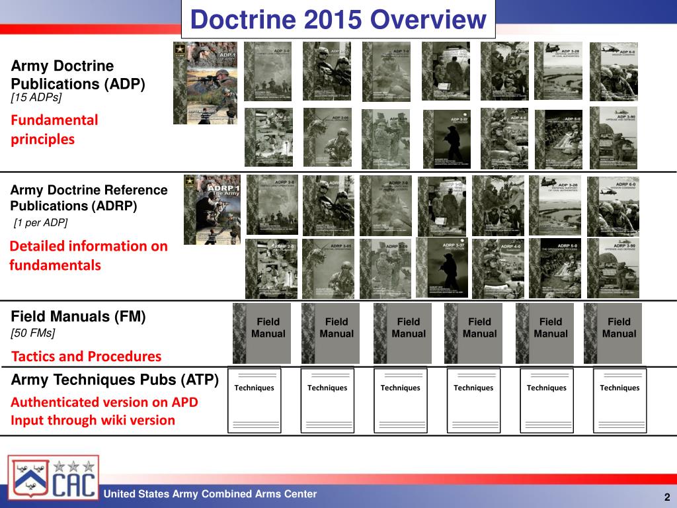This screenshot has width=677, height=508.
Task: Select the ADRP 3-0 cover thumbnail
Action: [272, 205]
